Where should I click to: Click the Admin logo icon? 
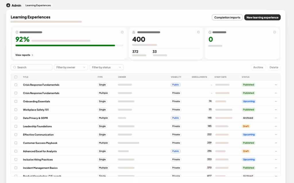coord(8,5)
